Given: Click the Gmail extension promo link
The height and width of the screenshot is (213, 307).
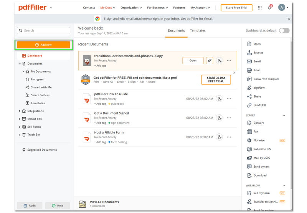Looking at the screenshot, I should click(x=158, y=18).
